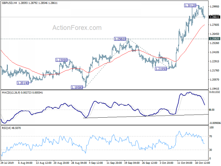Click the RSI axis value 100
Viewport: 221px width, 166px height.
click(x=211, y=128)
